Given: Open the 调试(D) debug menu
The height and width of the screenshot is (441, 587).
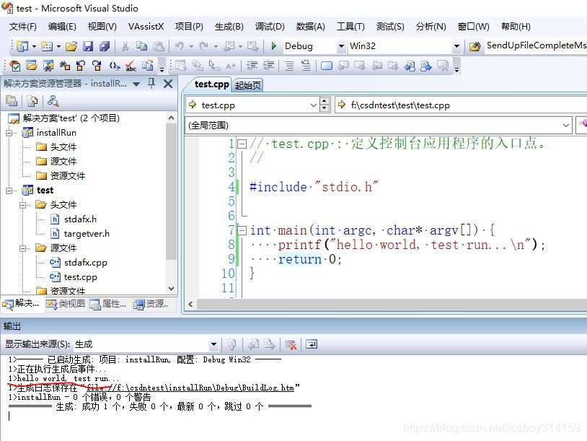Looking at the screenshot, I should (x=270, y=27).
